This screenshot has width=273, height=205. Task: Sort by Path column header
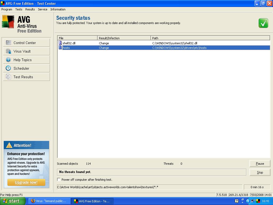pyautogui.click(x=210, y=38)
